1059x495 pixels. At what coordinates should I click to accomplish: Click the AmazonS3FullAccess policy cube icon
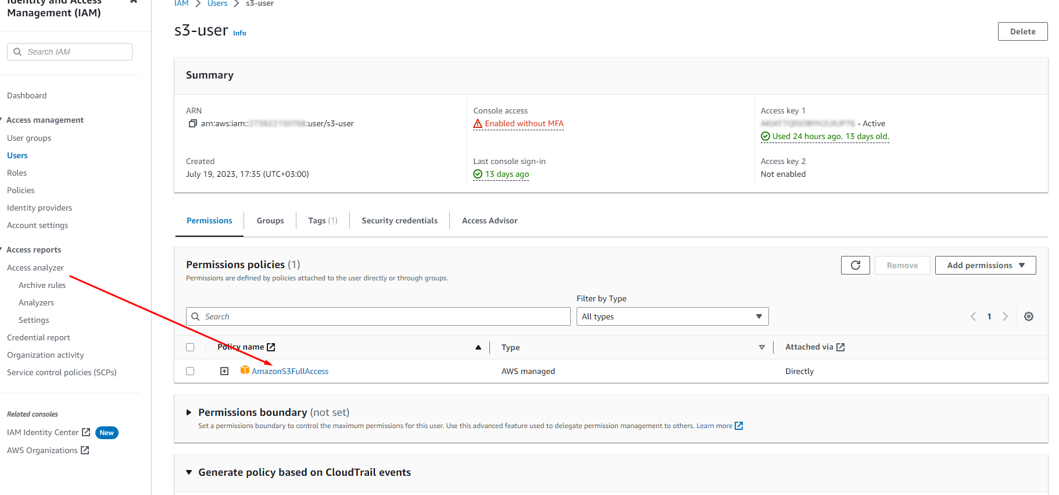pyautogui.click(x=245, y=370)
